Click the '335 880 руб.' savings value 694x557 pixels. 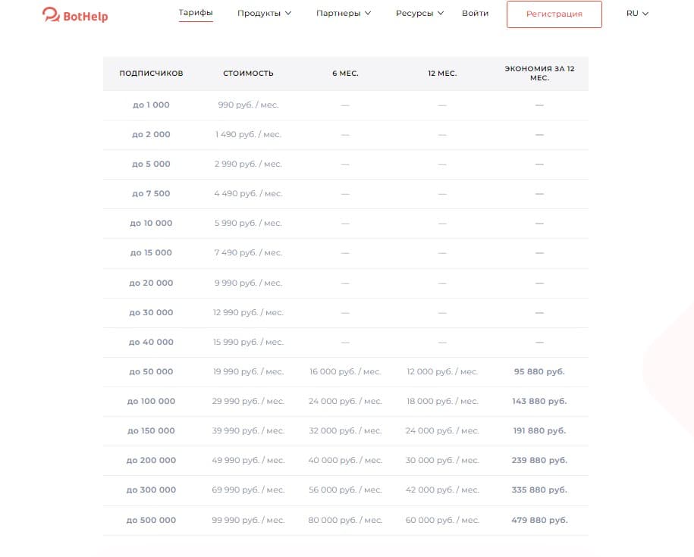539,490
